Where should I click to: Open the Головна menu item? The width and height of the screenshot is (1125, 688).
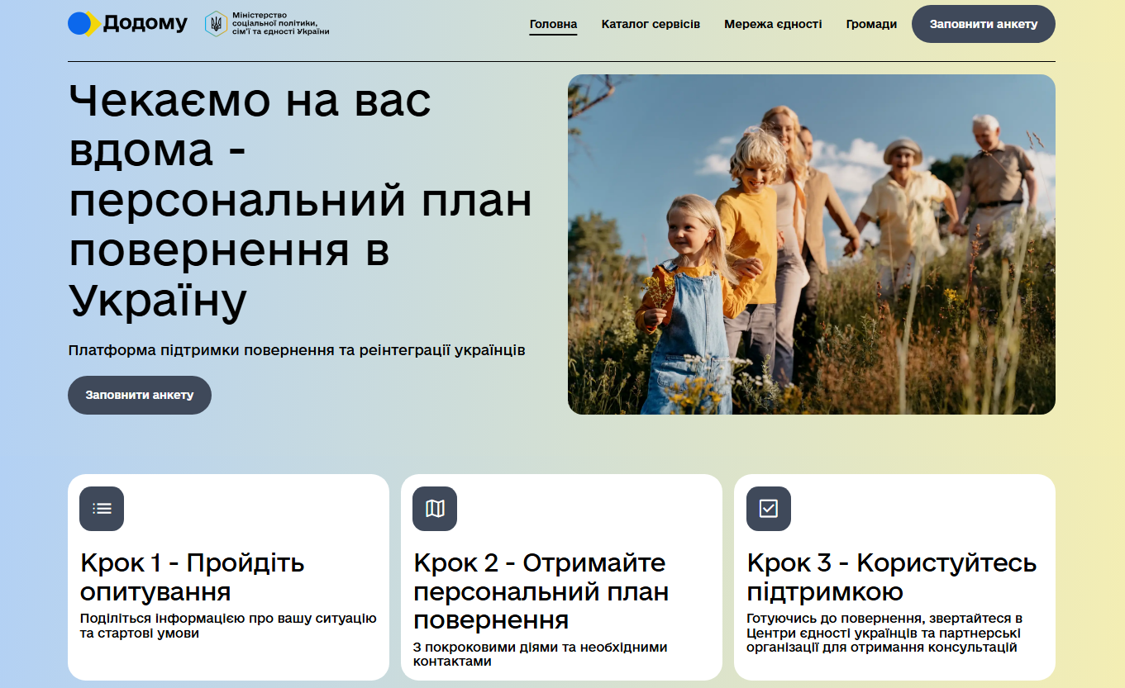(x=553, y=24)
